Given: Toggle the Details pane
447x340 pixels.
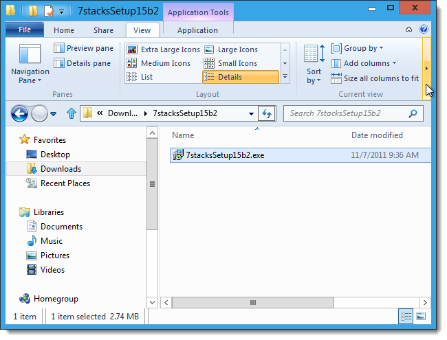Looking at the screenshot, I should (x=83, y=63).
